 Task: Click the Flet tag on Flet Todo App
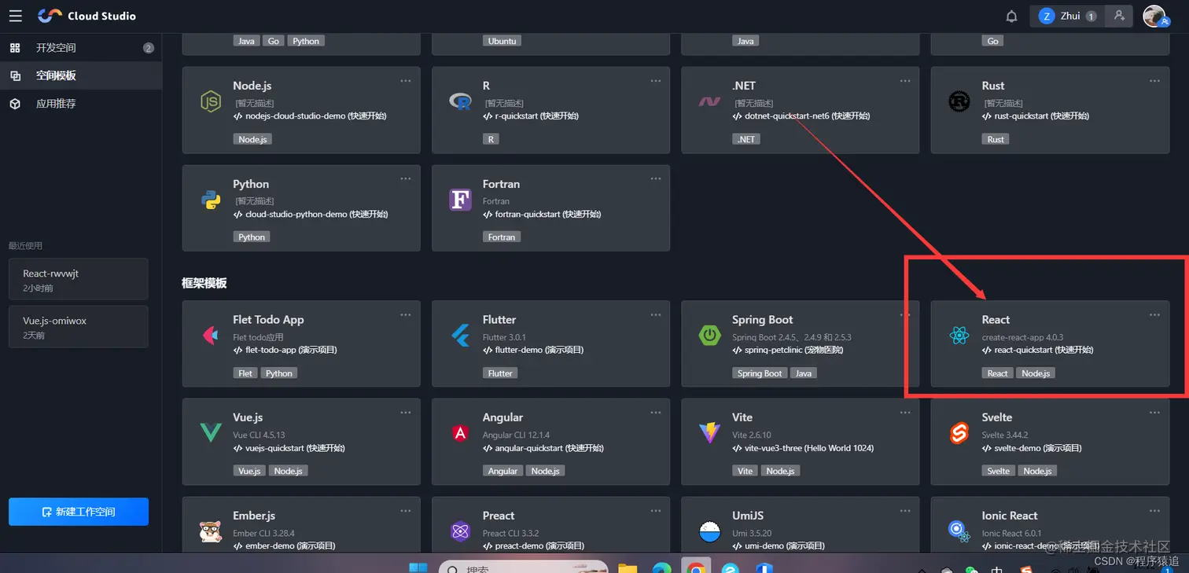[x=245, y=373]
